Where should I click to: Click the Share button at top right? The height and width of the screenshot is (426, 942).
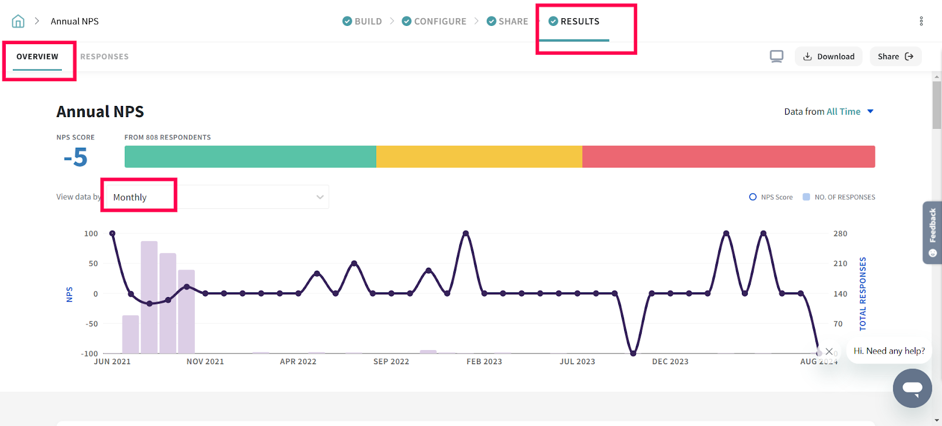point(895,56)
